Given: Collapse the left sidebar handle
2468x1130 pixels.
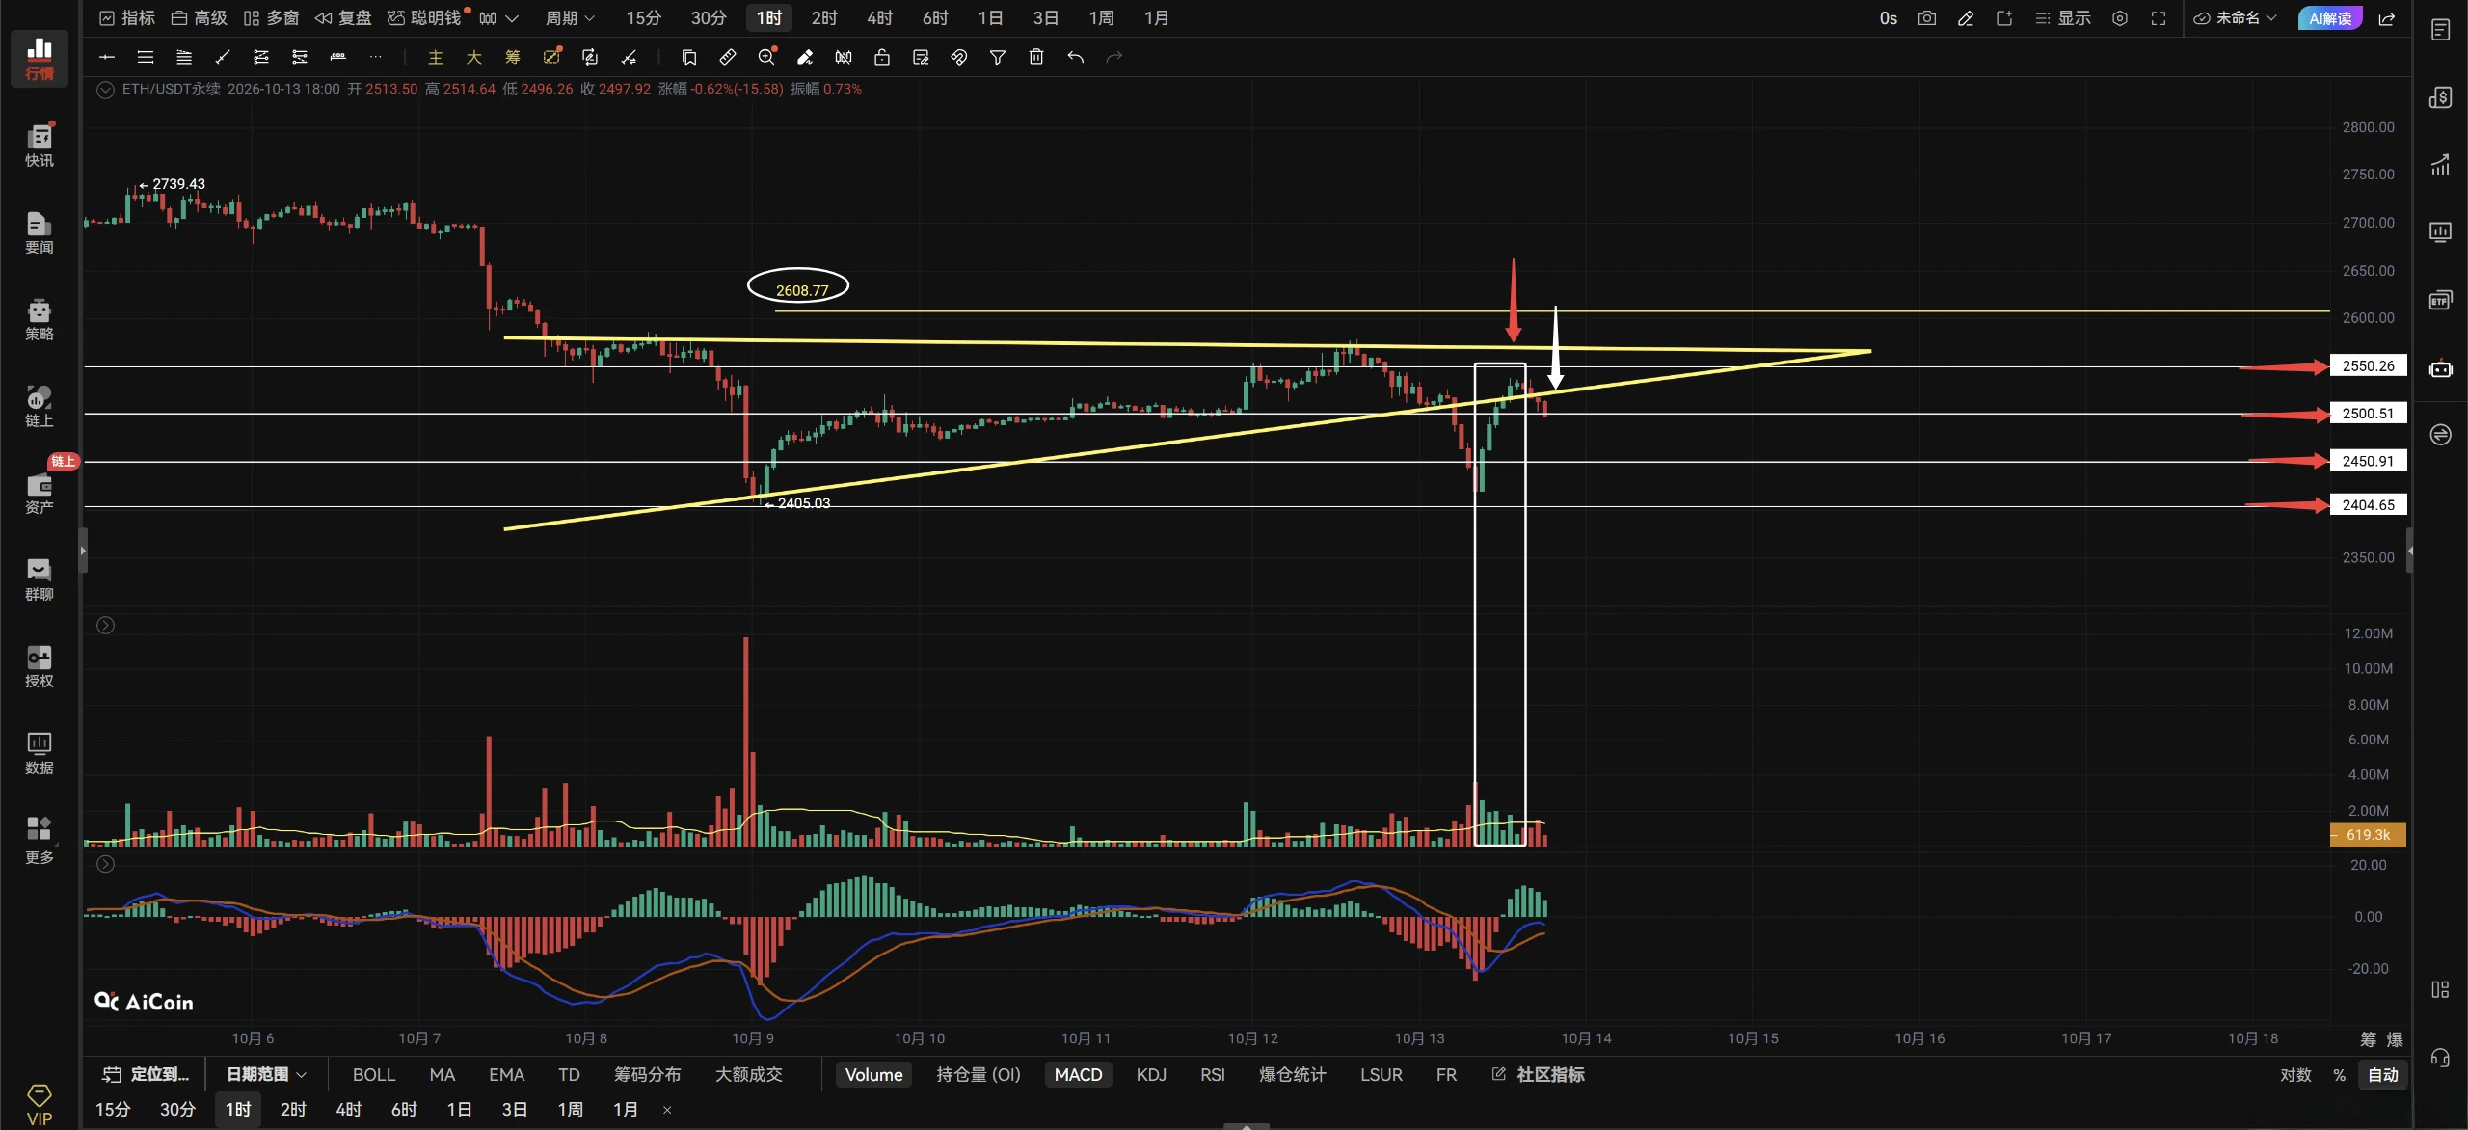Looking at the screenshot, I should pyautogui.click(x=83, y=551).
